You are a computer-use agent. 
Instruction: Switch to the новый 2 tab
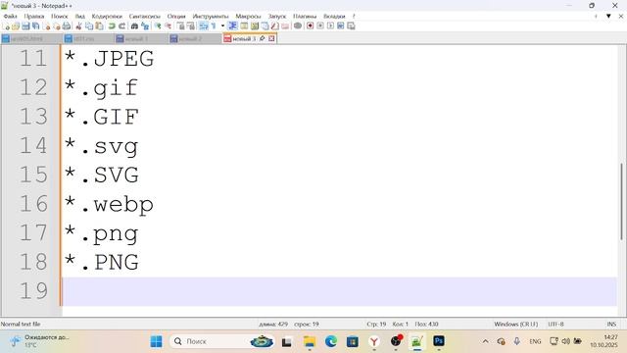tap(194, 39)
